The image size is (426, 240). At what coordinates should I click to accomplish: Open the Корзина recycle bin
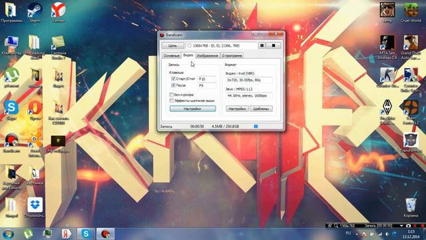tap(411, 207)
